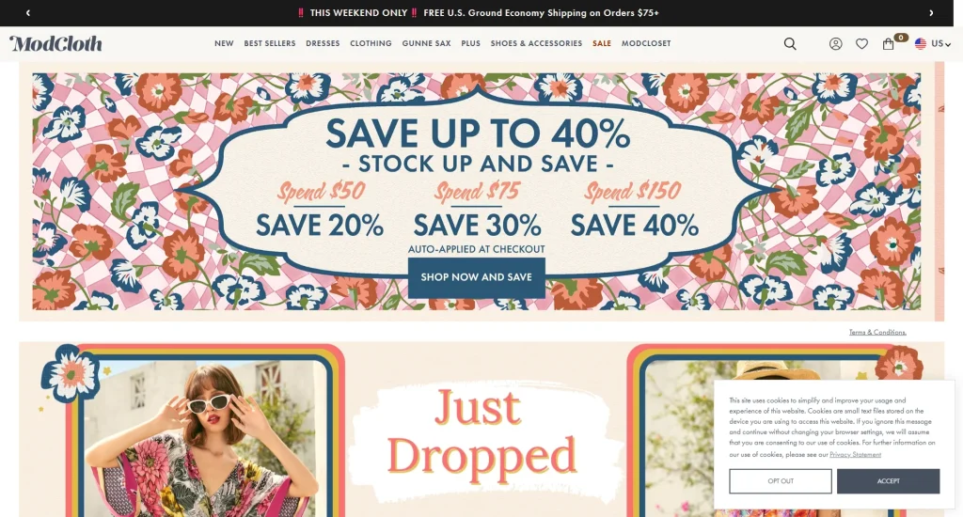963x517 pixels.
Task: Open the Clothing menu
Action: pos(371,43)
